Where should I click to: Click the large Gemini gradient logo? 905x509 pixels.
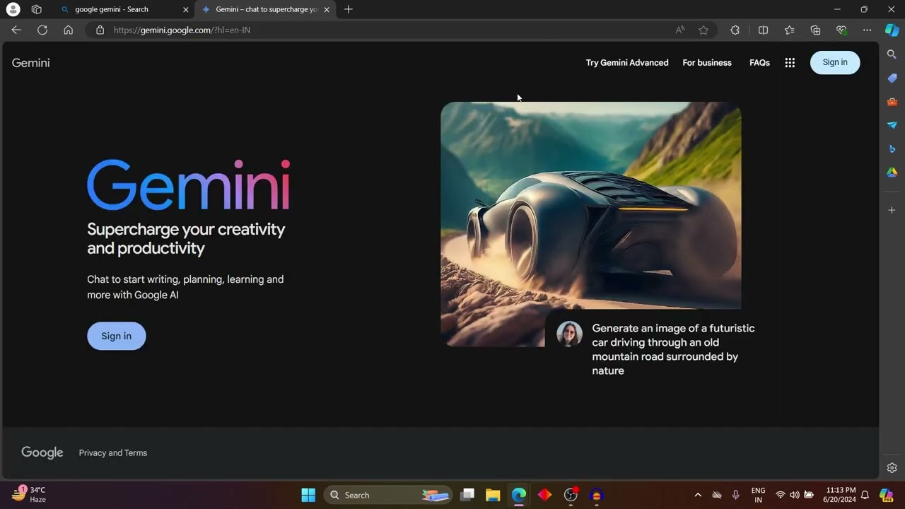tap(188, 185)
